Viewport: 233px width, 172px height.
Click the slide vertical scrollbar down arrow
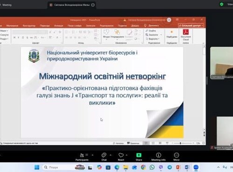[x=204, y=129]
